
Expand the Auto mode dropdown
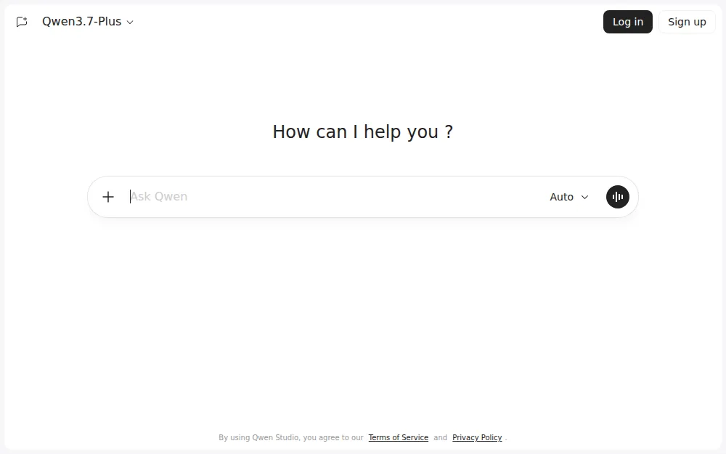click(569, 197)
